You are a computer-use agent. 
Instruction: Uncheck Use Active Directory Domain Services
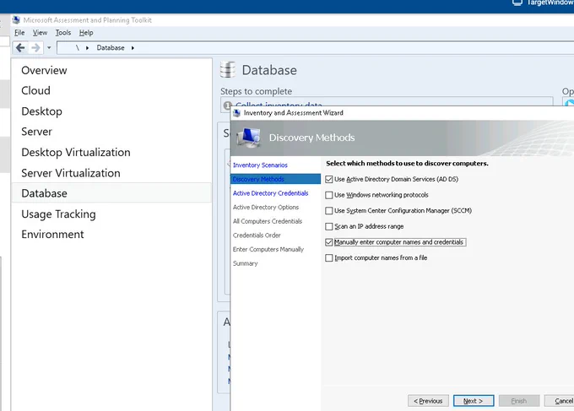pos(328,179)
